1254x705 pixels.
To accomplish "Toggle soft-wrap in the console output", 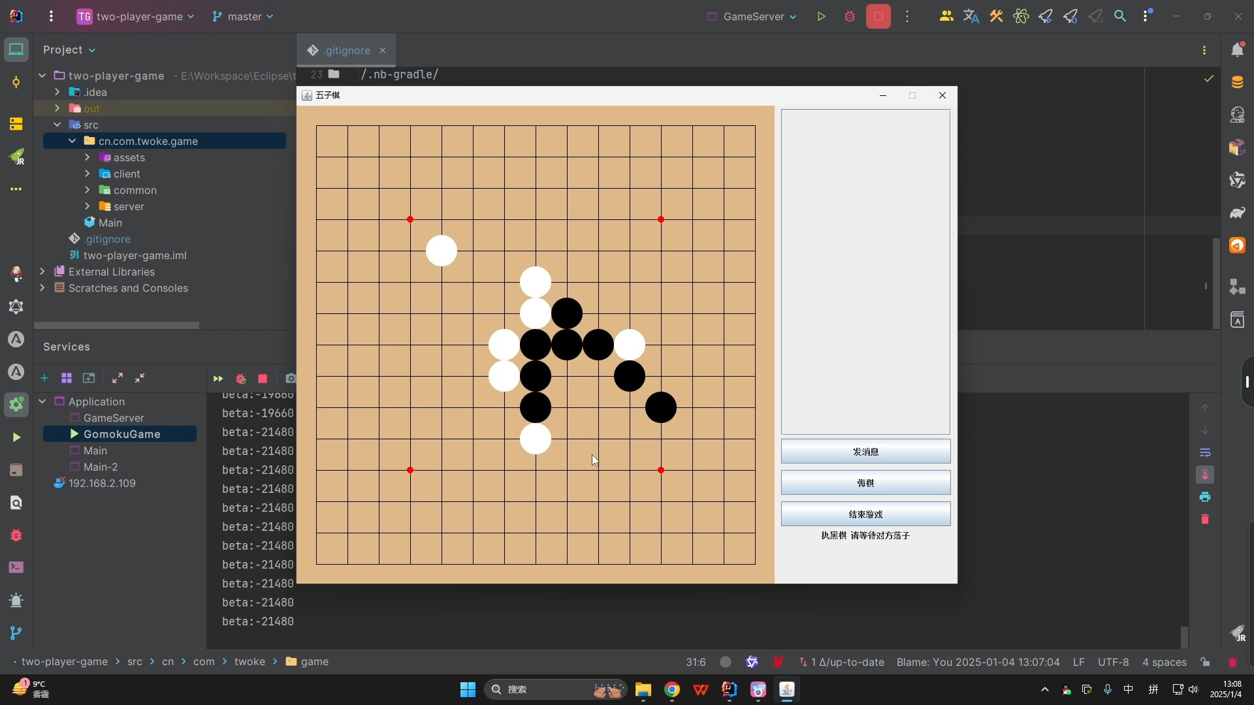I will [1205, 452].
